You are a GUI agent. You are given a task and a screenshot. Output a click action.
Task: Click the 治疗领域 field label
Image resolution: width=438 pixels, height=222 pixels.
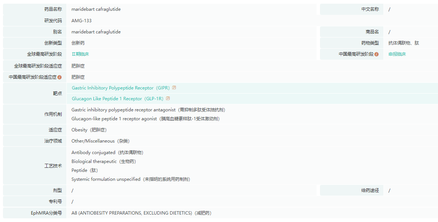pyautogui.click(x=53, y=141)
